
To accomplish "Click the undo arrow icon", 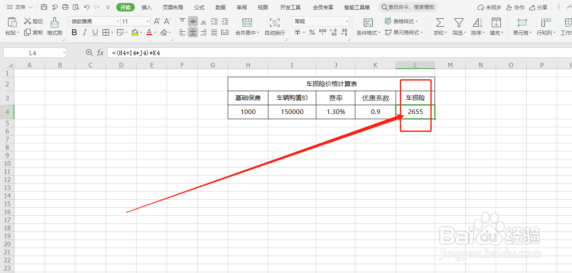I will tap(86, 7).
